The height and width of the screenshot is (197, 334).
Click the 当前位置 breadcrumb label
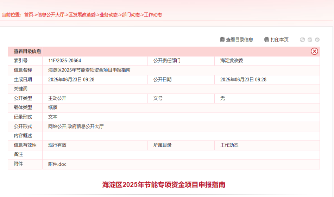coord(12,15)
